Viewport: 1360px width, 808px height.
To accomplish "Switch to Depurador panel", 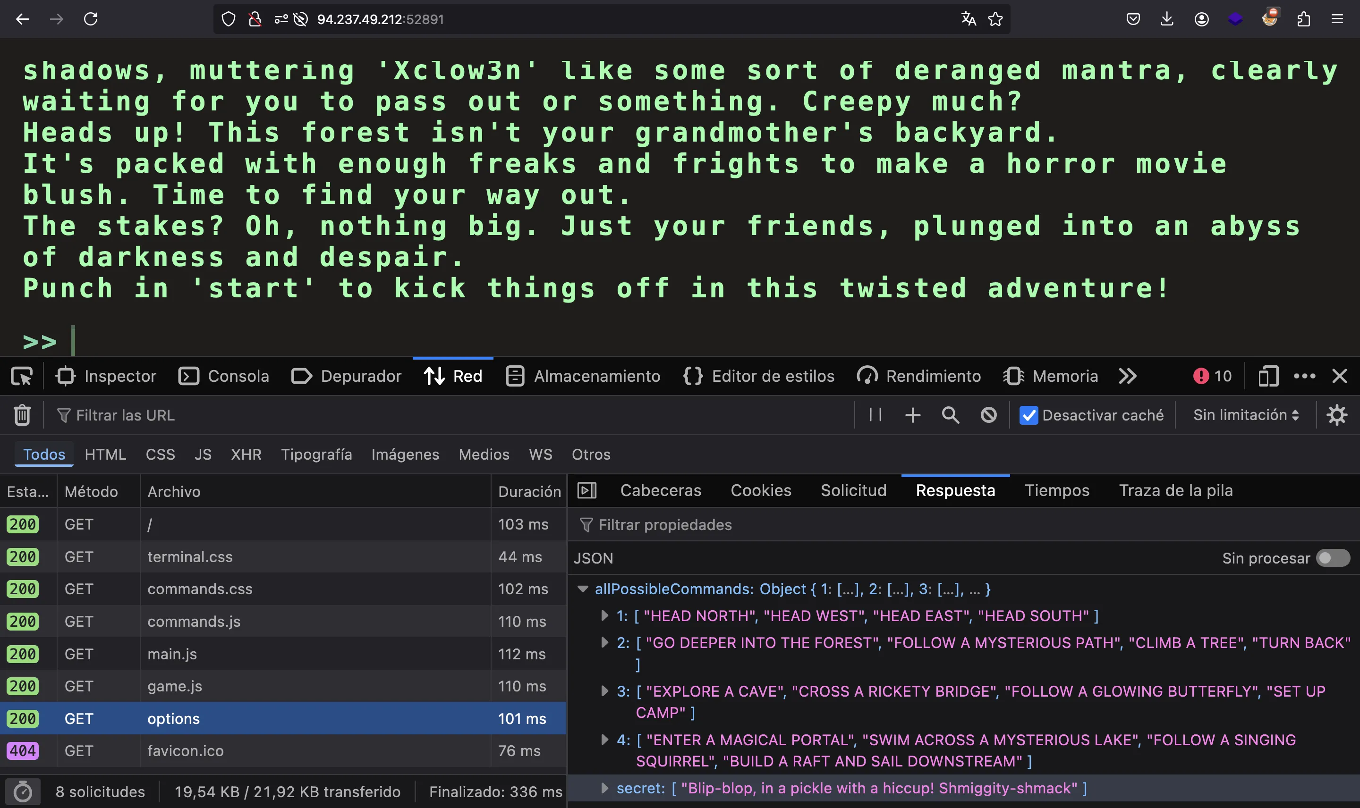I will [x=361, y=375].
